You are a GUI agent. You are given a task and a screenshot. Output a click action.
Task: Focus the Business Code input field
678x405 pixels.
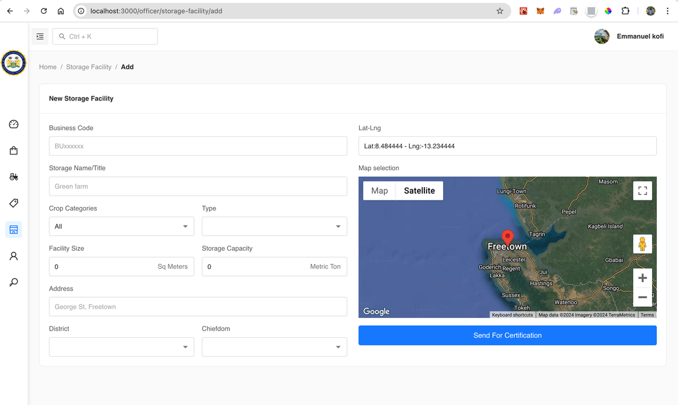coord(198,146)
